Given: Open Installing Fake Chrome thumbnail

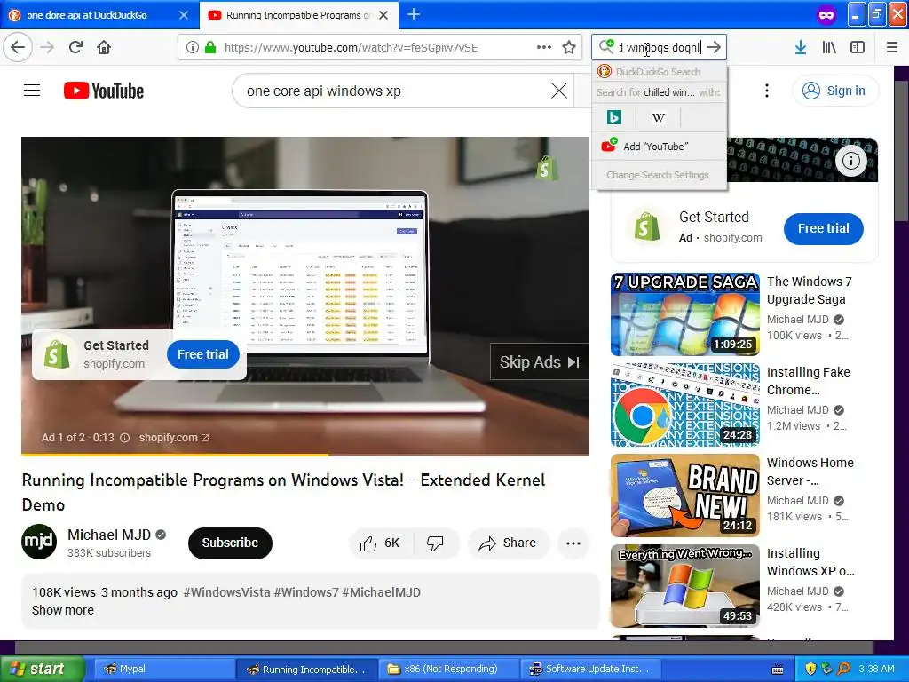Looking at the screenshot, I should (684, 405).
